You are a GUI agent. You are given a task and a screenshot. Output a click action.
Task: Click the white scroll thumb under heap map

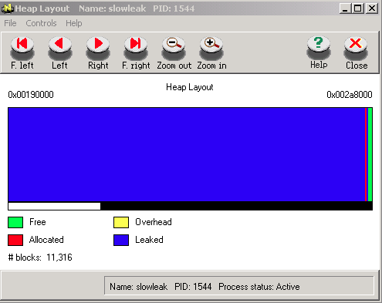(54, 206)
